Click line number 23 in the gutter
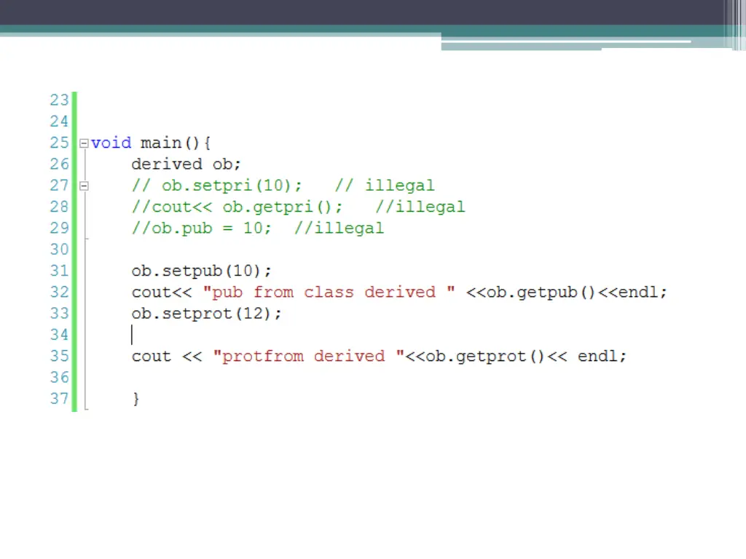 [59, 100]
